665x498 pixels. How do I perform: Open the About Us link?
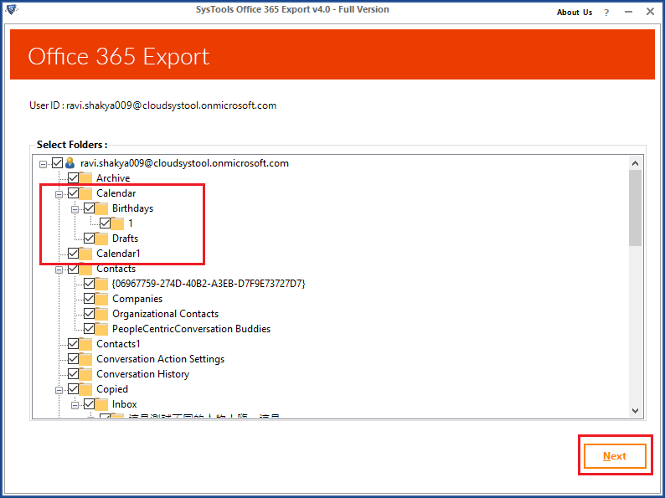pyautogui.click(x=575, y=13)
